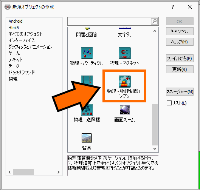Click the object list scroll up arrow
The height and width of the screenshot is (190, 200).
tap(155, 31)
